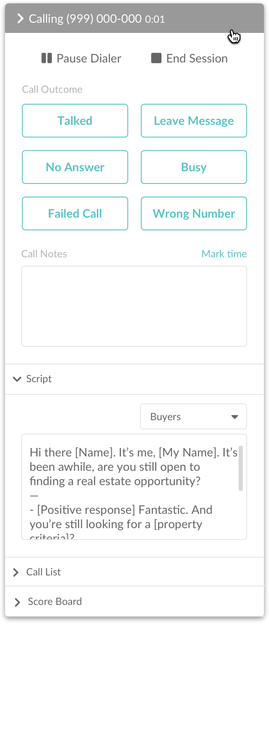Image resolution: width=269 pixels, height=745 pixels.
Task: Click the End Session label
Action: pyautogui.click(x=197, y=58)
